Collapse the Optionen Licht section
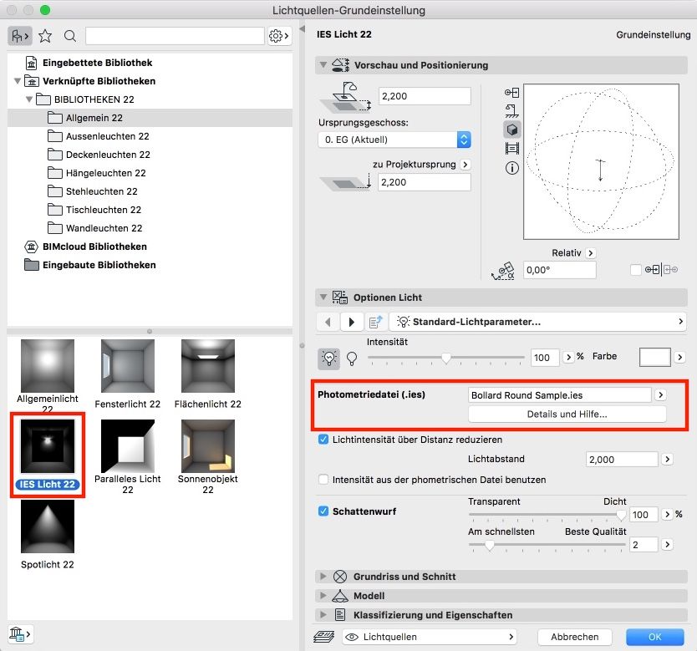The width and height of the screenshot is (697, 651). (323, 297)
